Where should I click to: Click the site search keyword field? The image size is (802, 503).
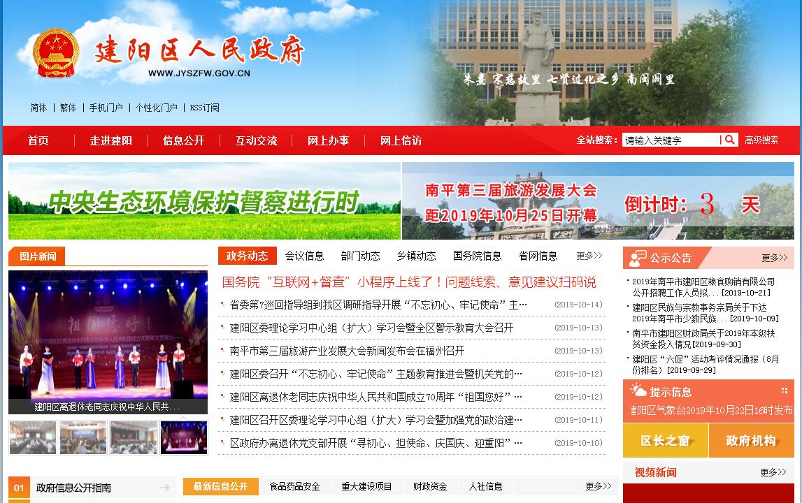pyautogui.click(x=670, y=140)
